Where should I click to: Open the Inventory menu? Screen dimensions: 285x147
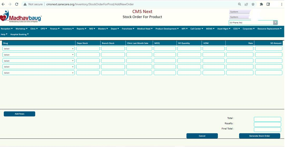click(x=68, y=29)
